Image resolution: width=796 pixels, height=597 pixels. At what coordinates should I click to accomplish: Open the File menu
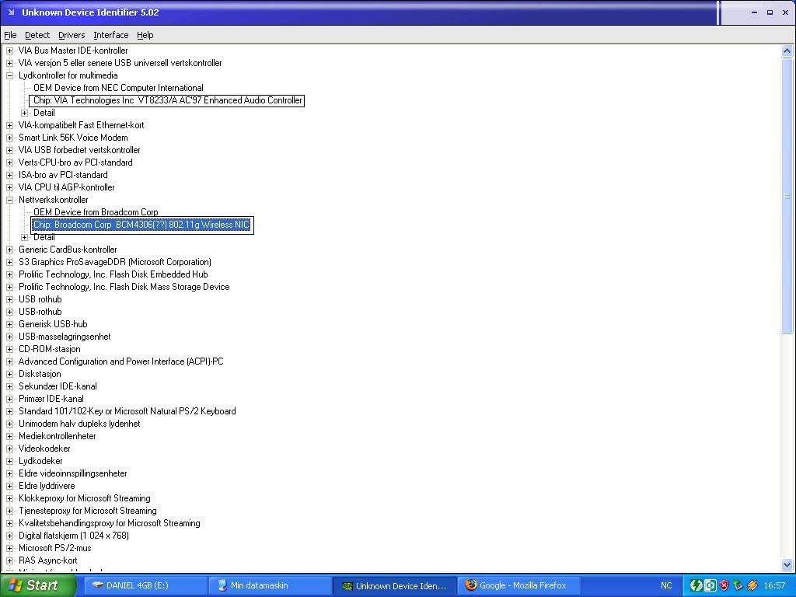tap(10, 35)
